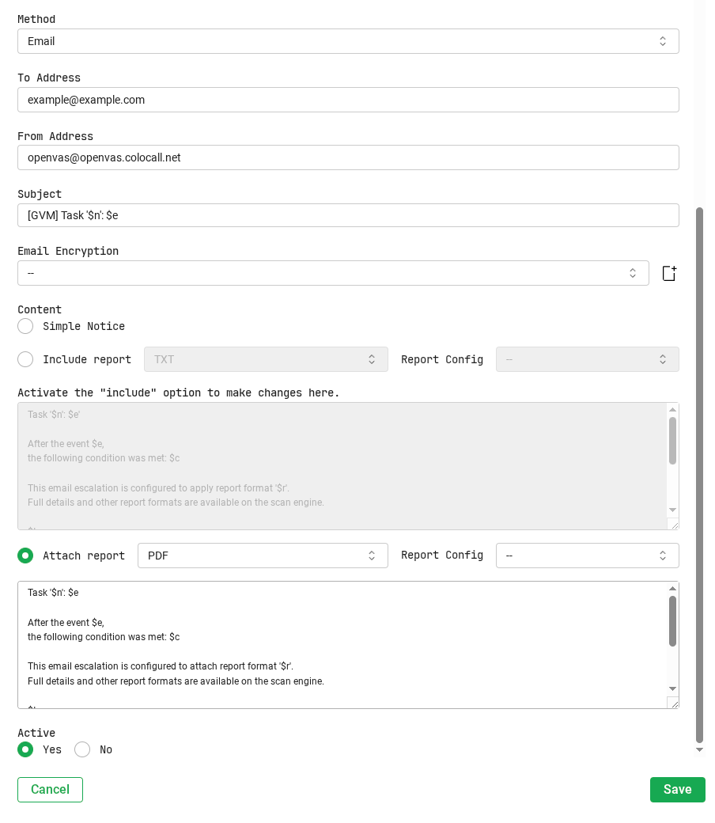The width and height of the screenshot is (715, 823).
Task: Create a new email encryption credential
Action: (668, 272)
